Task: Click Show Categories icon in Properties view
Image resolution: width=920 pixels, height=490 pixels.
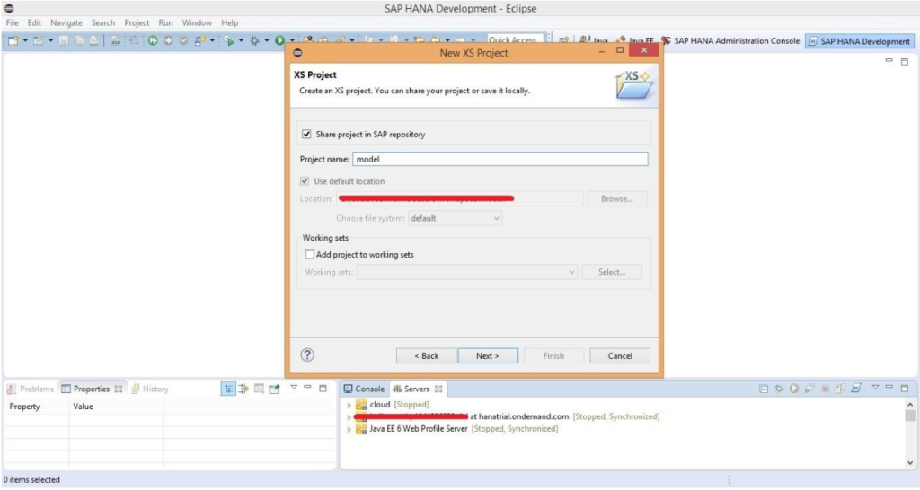Action: coord(229,389)
